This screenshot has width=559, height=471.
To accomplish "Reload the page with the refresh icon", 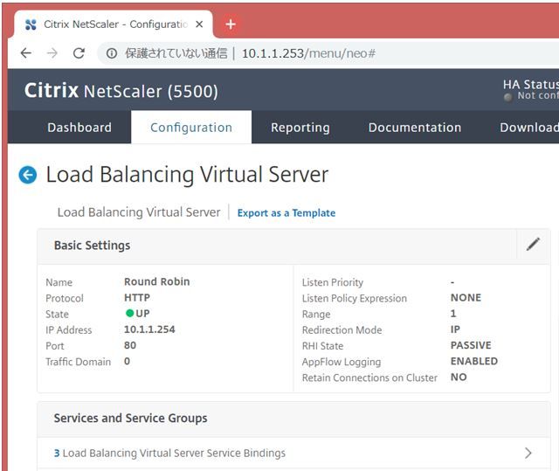I will tap(79, 53).
